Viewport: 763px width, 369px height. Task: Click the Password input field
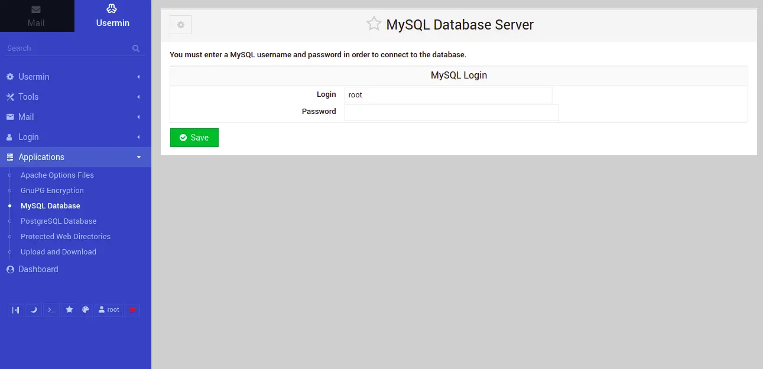click(452, 113)
